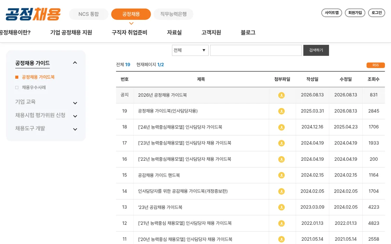Click the 2025.03.31 creation date cell

point(312,111)
